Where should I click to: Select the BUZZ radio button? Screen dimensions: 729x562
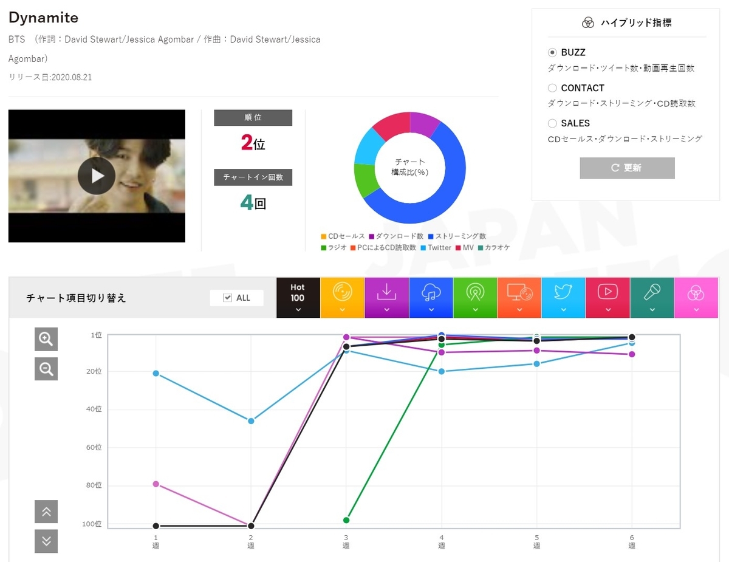pyautogui.click(x=552, y=52)
